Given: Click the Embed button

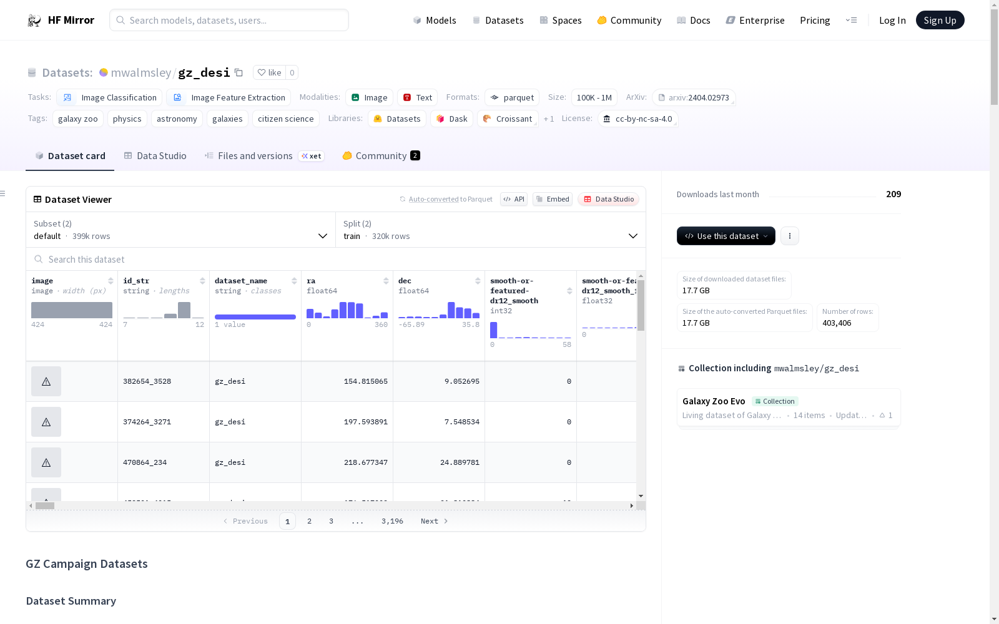Looking at the screenshot, I should click(553, 199).
